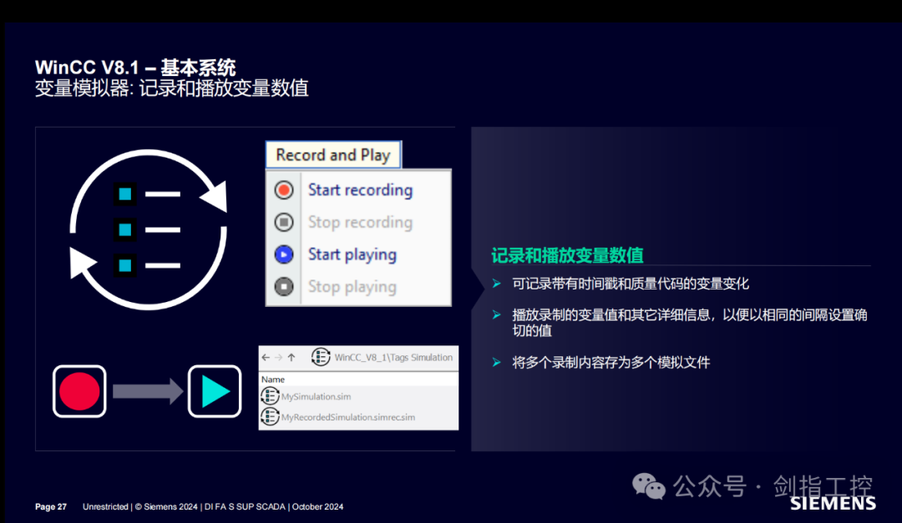Click the Name column header
Viewport: 902px width, 523px height.
point(273,377)
